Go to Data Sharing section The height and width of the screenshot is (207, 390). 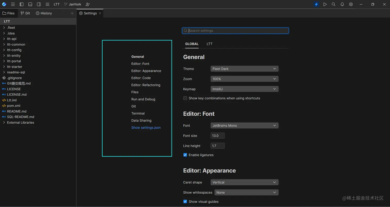pos(141,120)
